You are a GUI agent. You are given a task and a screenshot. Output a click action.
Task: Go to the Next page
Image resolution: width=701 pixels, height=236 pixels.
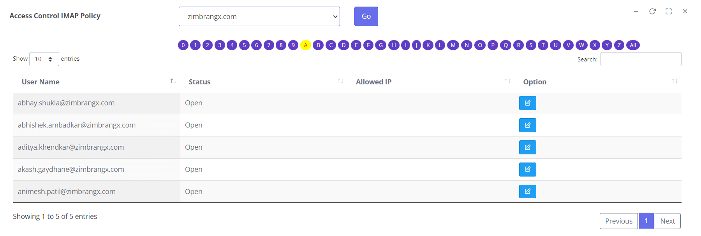pos(668,221)
